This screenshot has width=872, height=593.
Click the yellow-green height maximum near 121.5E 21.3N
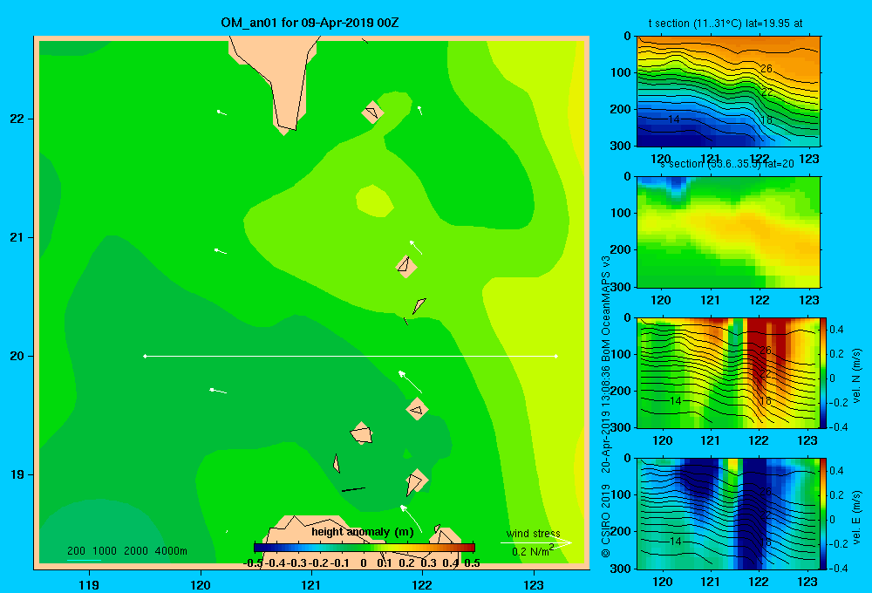(x=375, y=201)
